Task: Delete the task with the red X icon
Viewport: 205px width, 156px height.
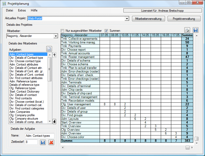Action: click(51, 142)
